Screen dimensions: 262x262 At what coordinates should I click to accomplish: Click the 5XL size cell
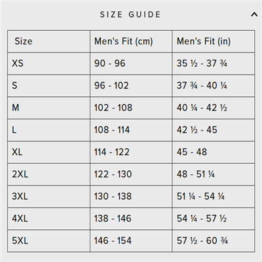tap(49, 241)
